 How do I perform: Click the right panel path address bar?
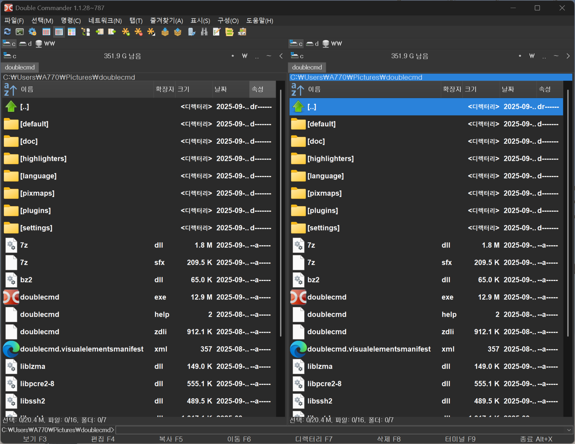[431, 77]
